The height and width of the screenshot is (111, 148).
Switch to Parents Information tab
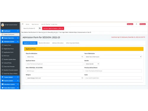click(x=44, y=43)
